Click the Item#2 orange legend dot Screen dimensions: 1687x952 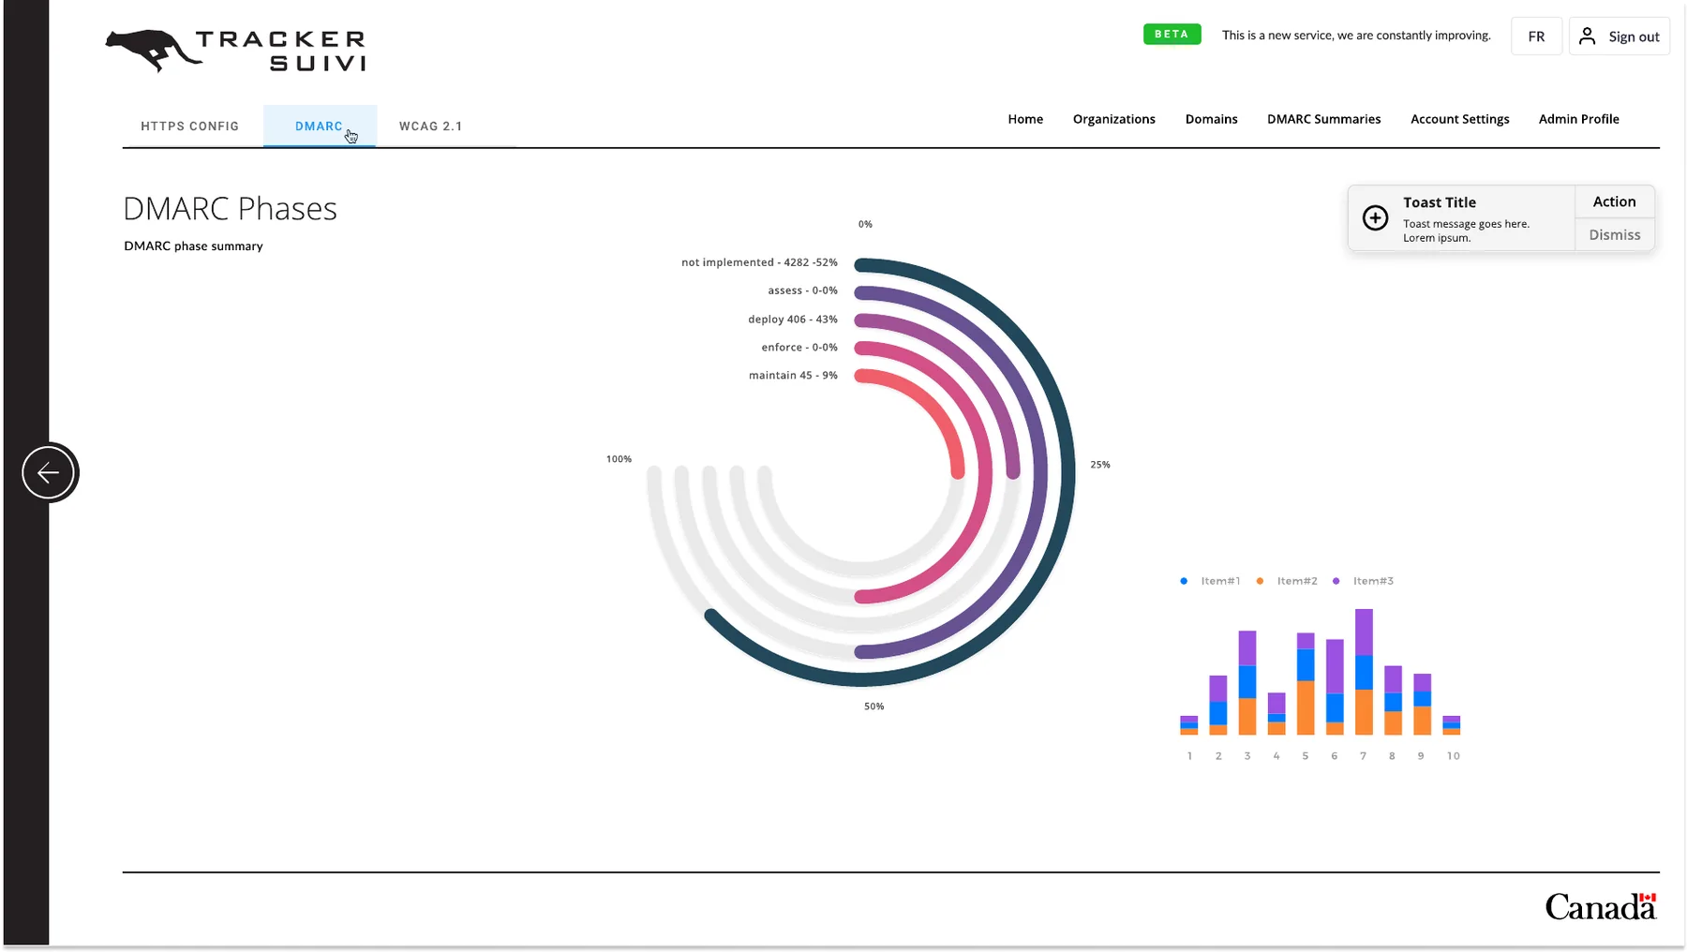pos(1260,581)
